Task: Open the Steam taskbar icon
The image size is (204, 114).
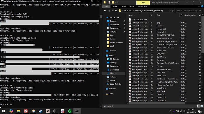Action: [40, 111]
